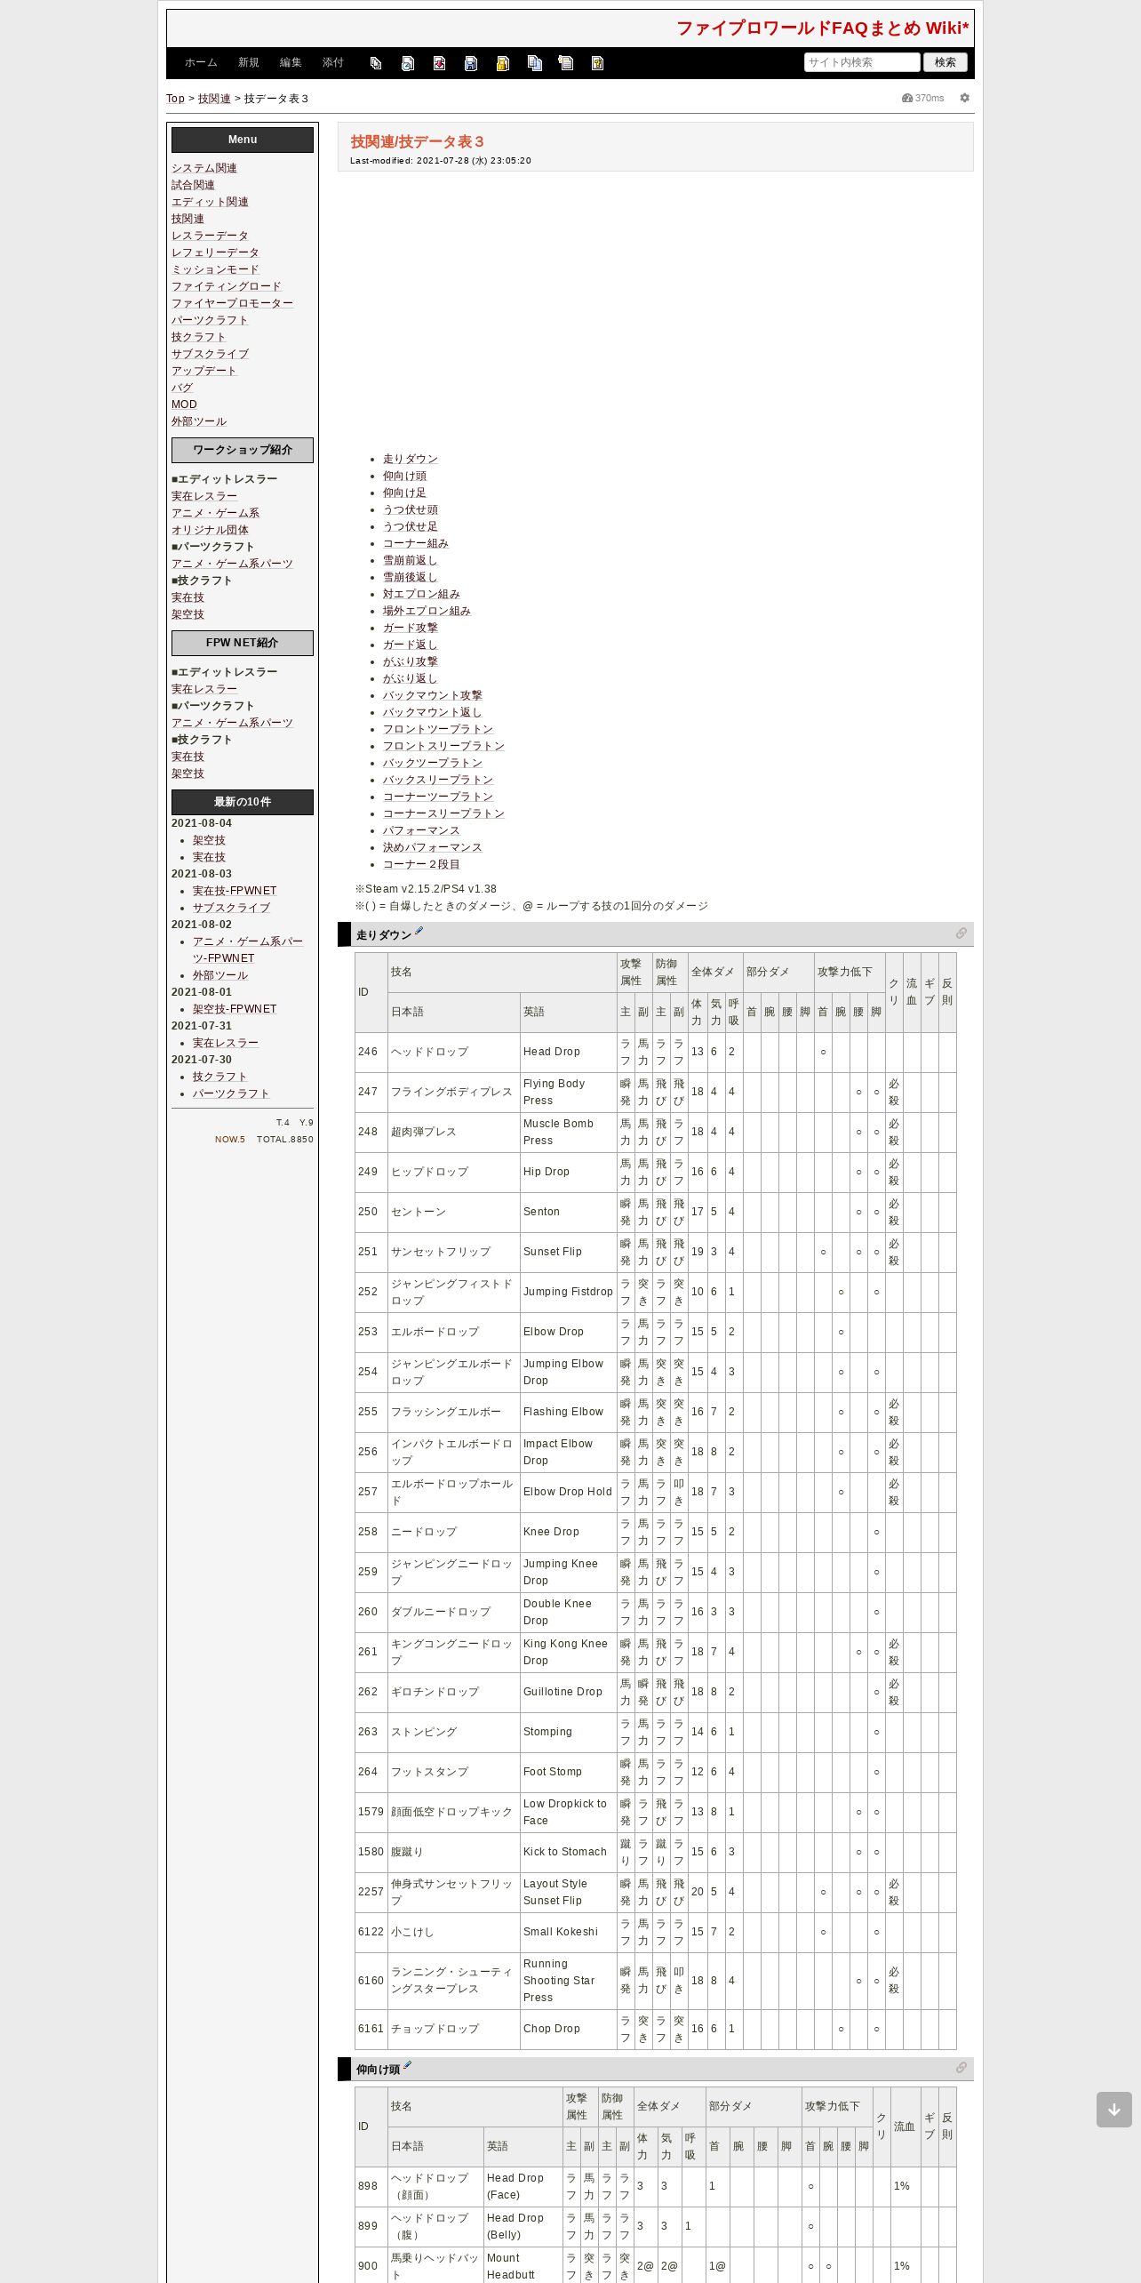Screen dimensions: 1141x2283
Task: Click the 検索 search button
Action: [946, 62]
